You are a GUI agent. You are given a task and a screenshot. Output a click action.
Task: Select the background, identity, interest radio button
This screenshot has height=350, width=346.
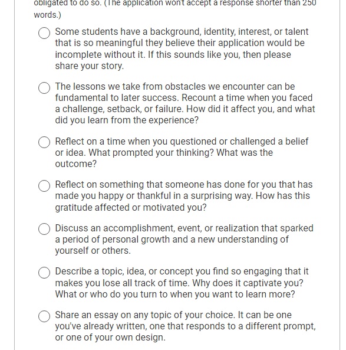click(x=44, y=33)
